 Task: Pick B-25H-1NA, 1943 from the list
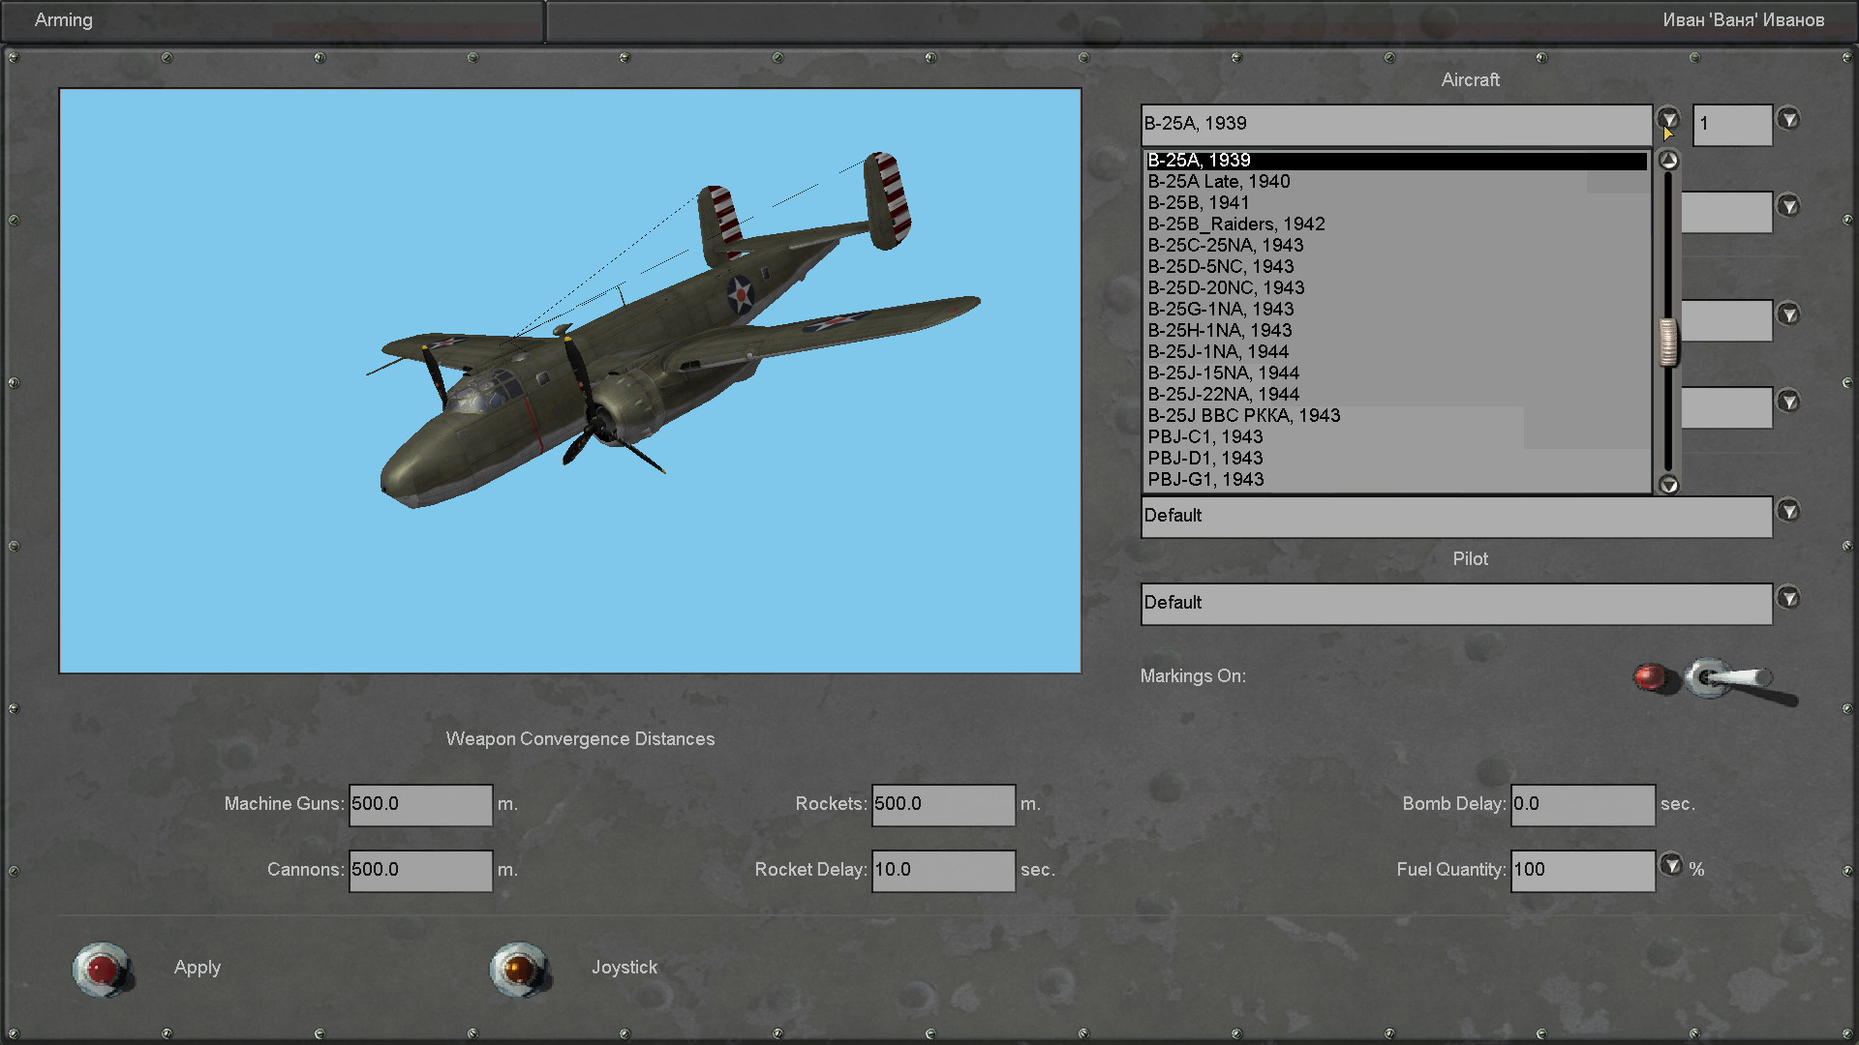pos(1220,331)
